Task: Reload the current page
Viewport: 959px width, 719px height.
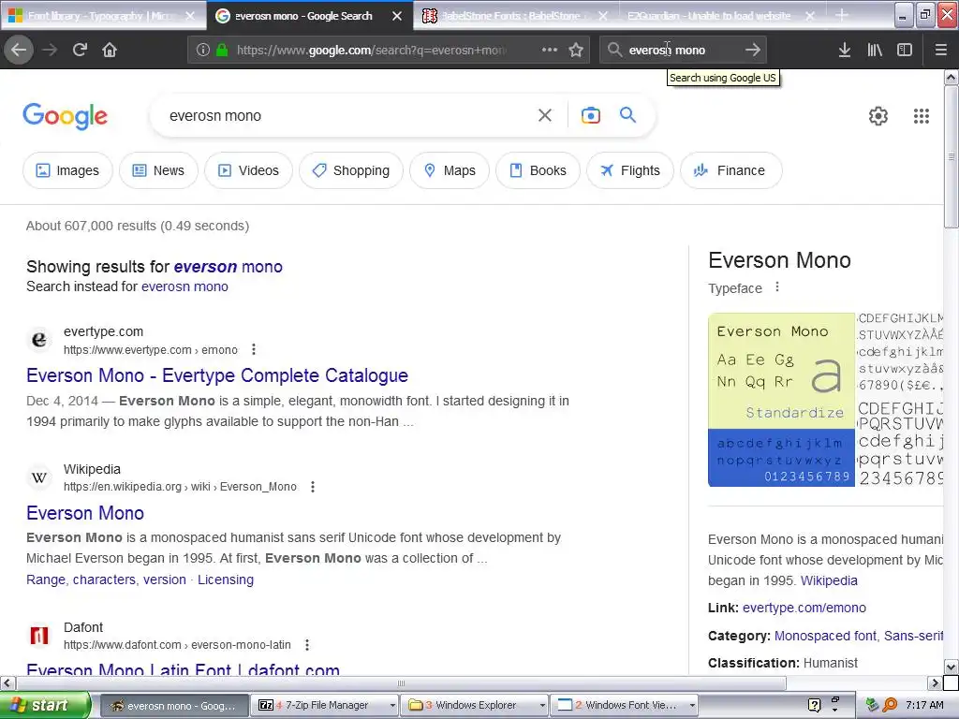Action: (80, 51)
